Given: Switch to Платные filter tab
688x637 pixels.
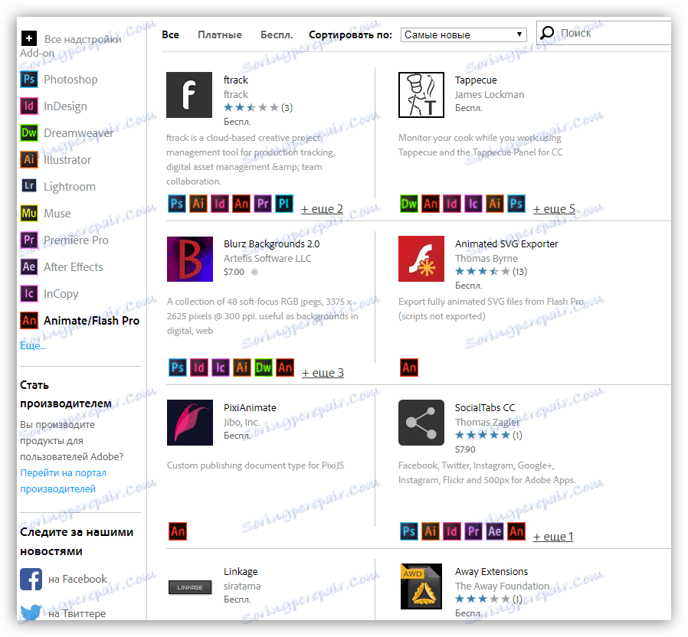Looking at the screenshot, I should coord(219,34).
